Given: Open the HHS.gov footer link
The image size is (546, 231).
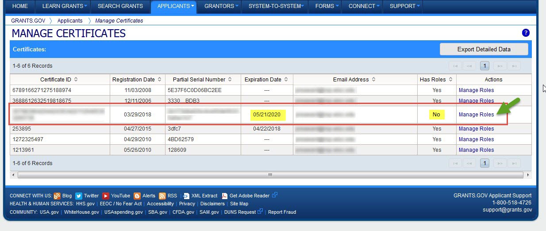Looking at the screenshot, I should point(85,204).
